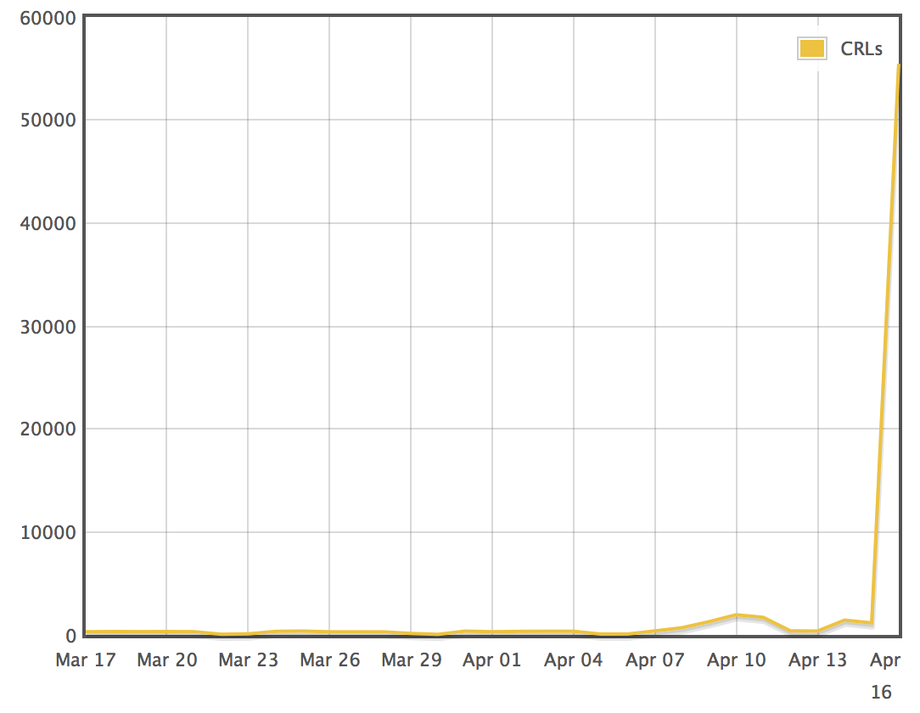
Task: Click the small line peak at Apr 10
Action: (737, 615)
